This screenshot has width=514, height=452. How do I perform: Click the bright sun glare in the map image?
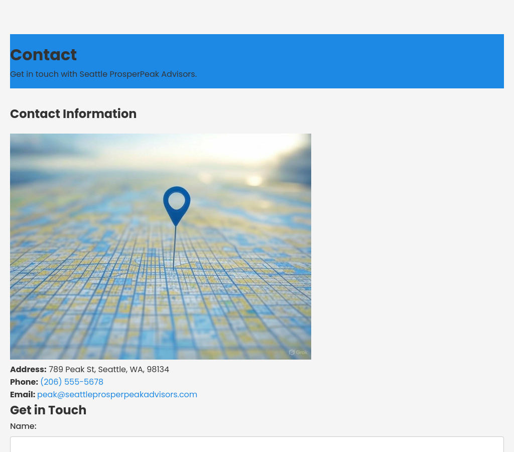[254, 180]
